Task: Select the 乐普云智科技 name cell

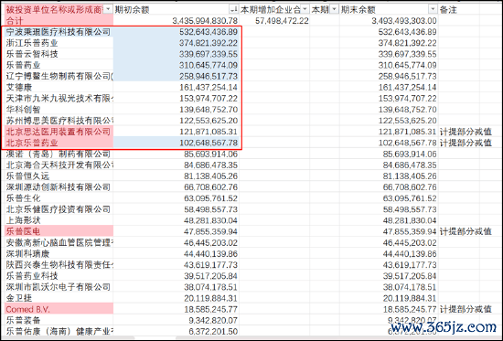Action: tap(59, 54)
